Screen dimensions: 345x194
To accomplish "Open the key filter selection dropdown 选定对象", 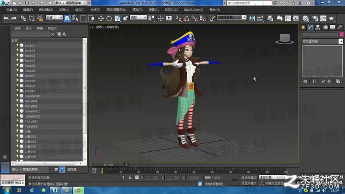I will pos(273,177).
